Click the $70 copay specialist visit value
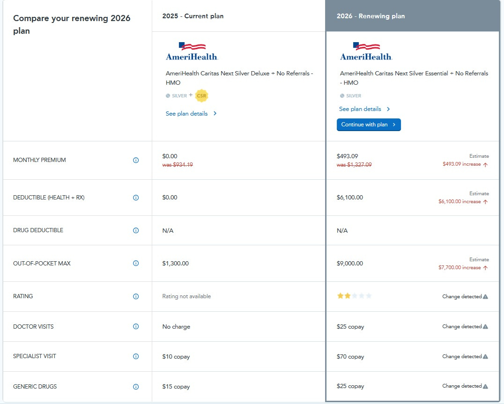 point(350,357)
